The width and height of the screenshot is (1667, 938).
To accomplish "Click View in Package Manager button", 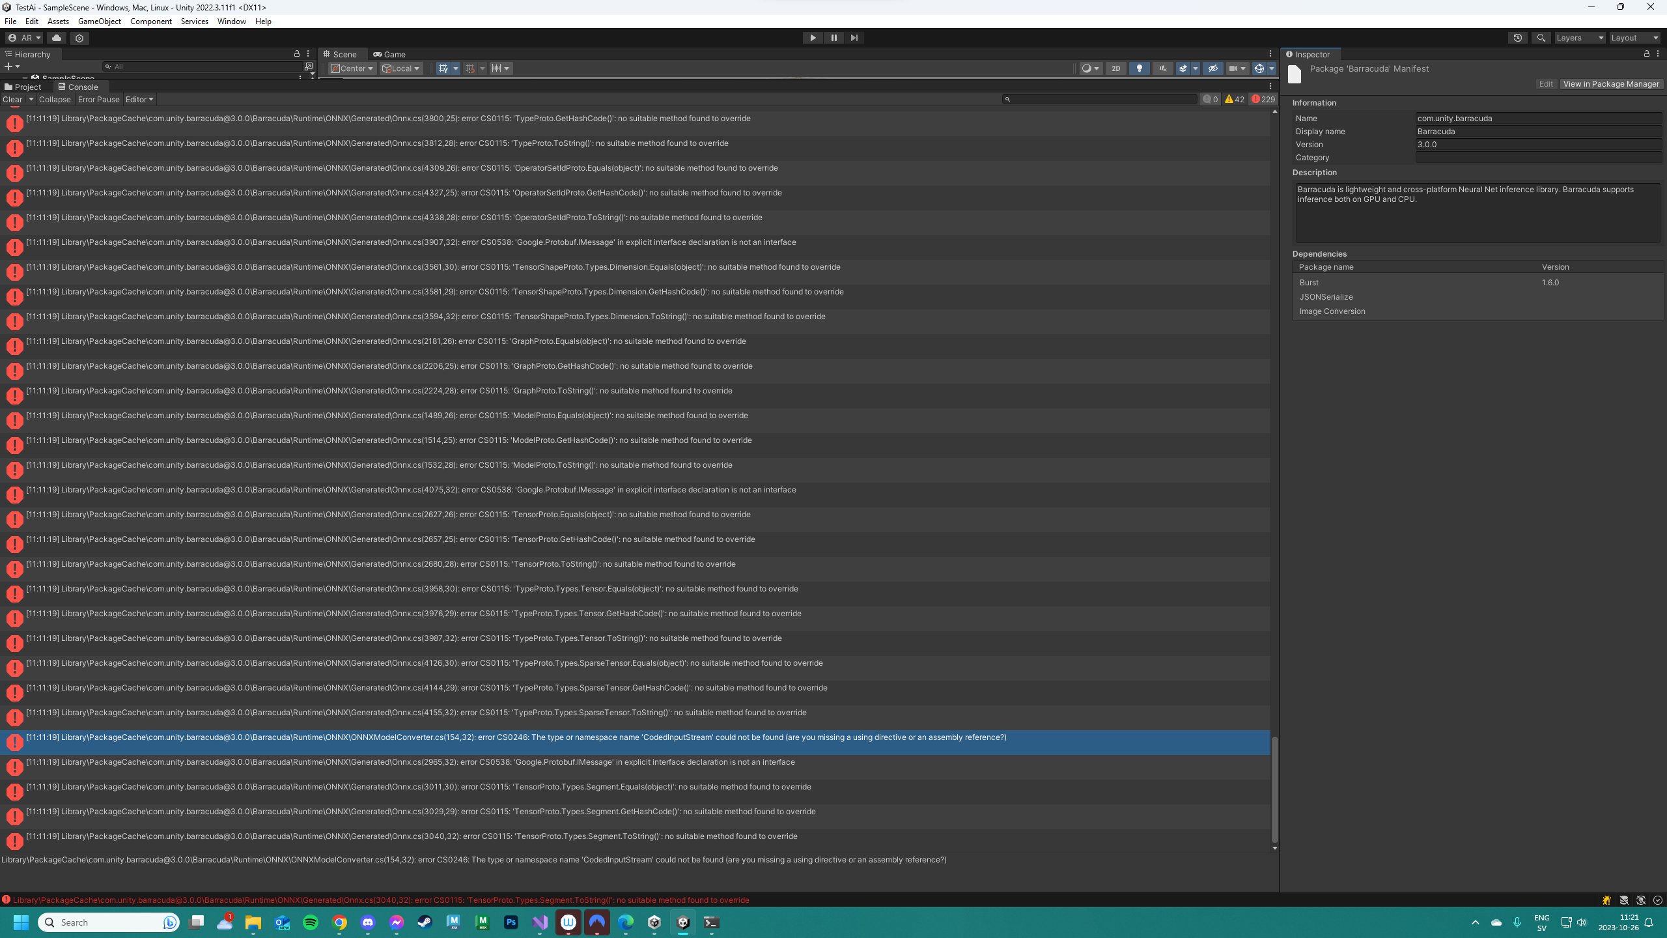I will [1610, 84].
